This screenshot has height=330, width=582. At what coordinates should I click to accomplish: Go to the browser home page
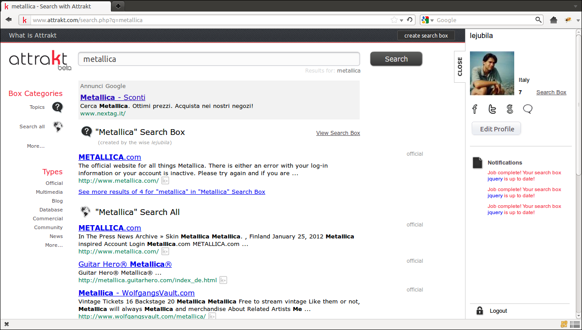click(553, 20)
